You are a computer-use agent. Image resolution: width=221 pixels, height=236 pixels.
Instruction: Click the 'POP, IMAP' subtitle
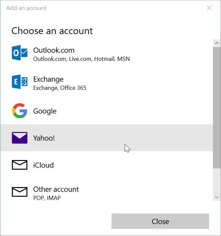click(47, 198)
